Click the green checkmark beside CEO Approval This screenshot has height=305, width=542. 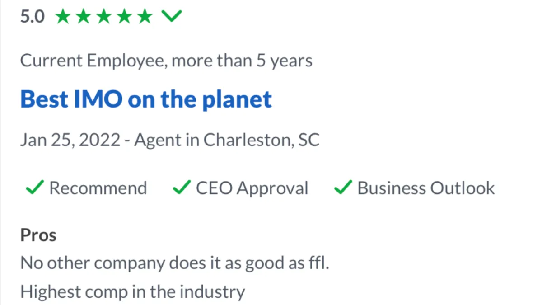[182, 188]
